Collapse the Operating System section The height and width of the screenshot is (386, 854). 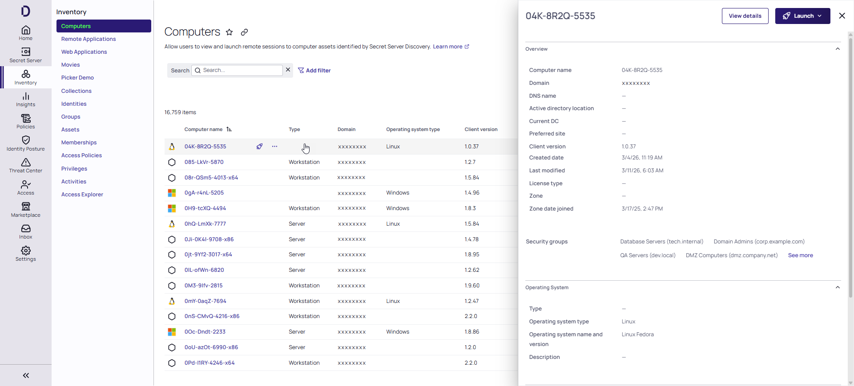coord(838,287)
